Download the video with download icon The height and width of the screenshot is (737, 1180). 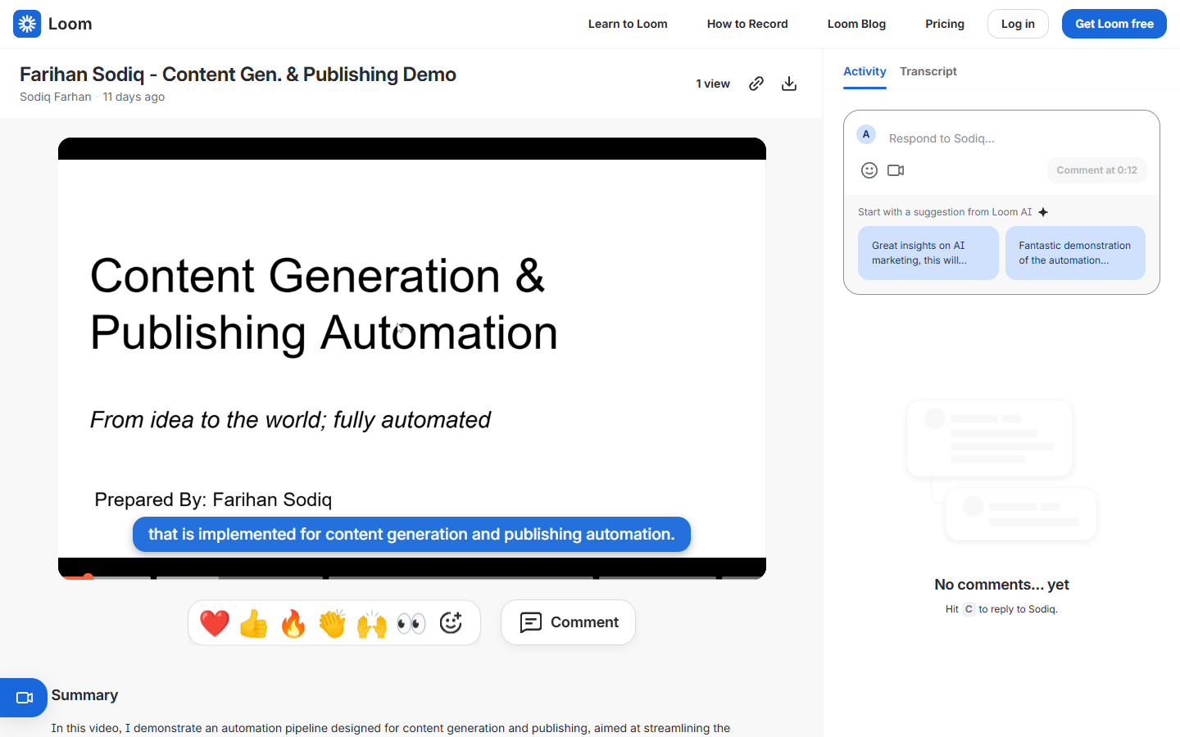tap(789, 84)
